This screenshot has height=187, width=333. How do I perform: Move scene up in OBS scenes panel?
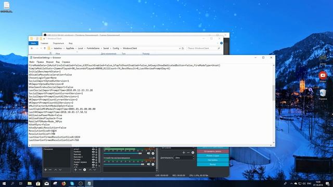pos(56,170)
